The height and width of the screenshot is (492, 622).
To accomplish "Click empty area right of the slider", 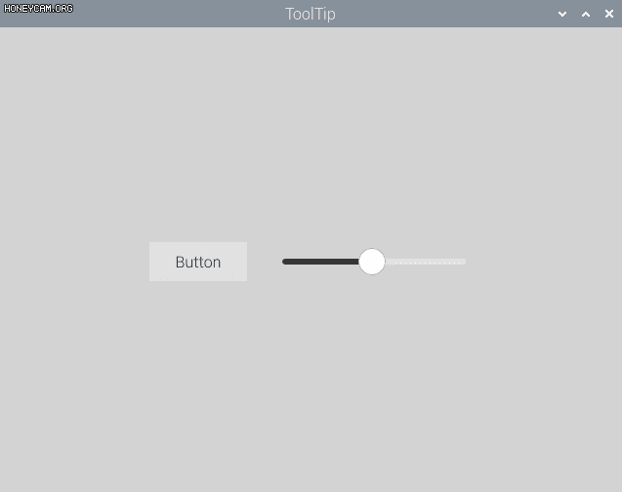I will pyautogui.click(x=544, y=262).
